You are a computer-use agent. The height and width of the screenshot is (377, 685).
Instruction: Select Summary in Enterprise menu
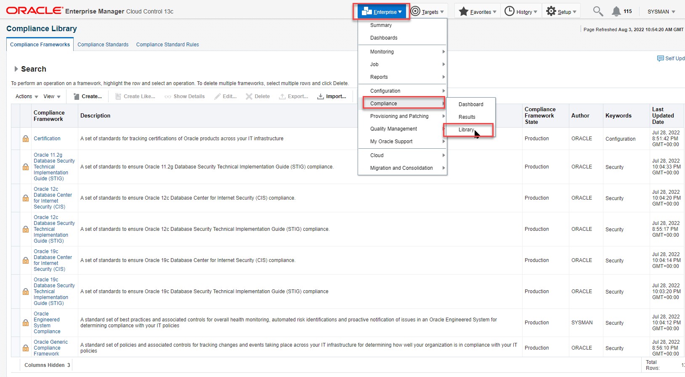402,25
